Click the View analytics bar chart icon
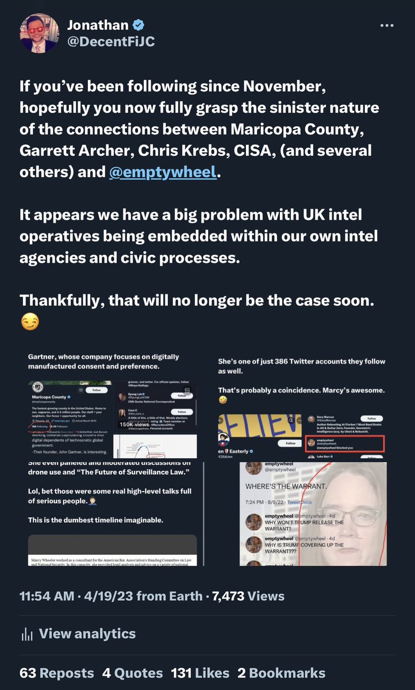 point(26,634)
